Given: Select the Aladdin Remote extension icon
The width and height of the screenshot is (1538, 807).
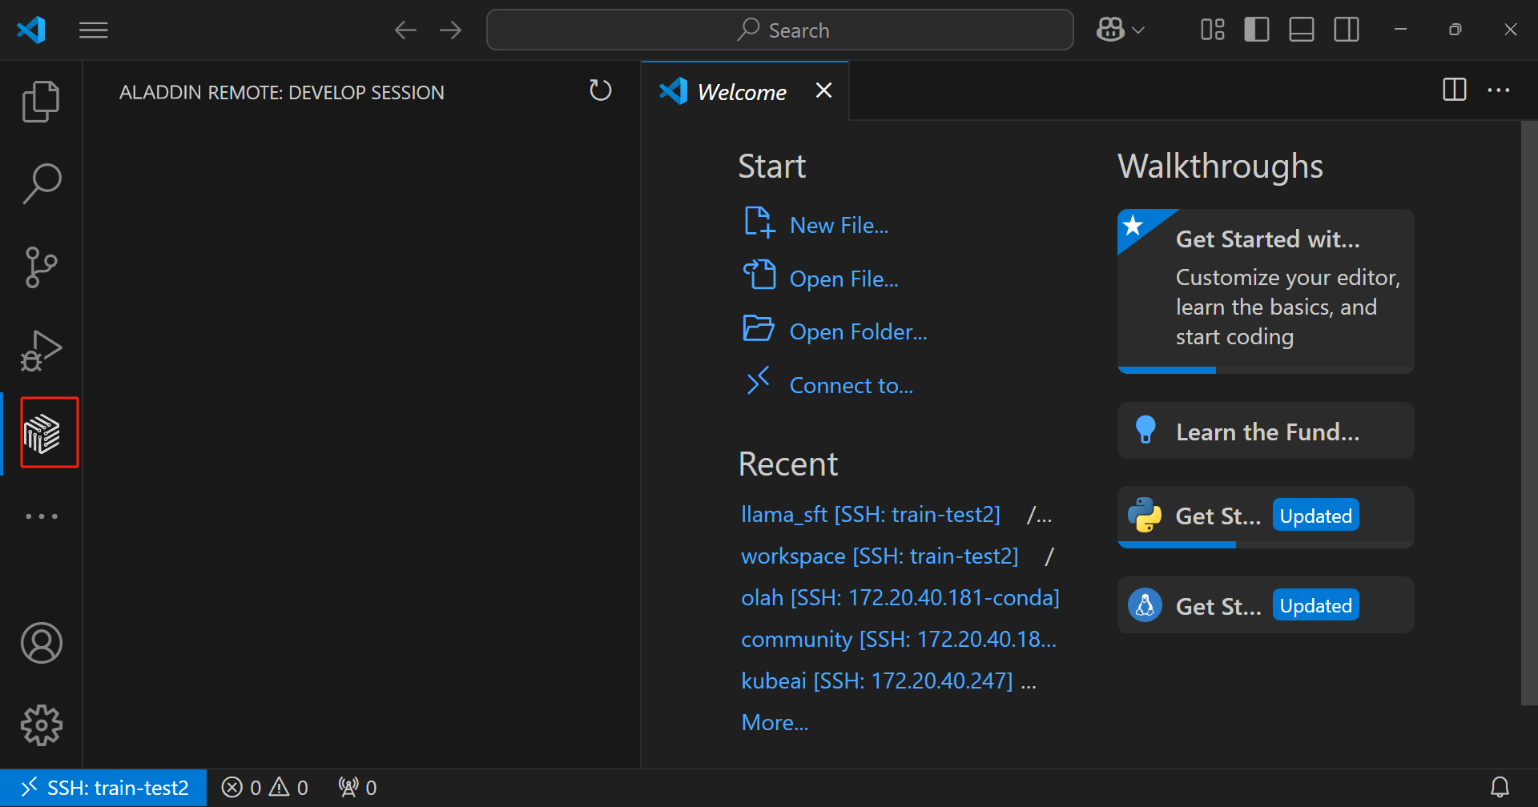Looking at the screenshot, I should 42,433.
